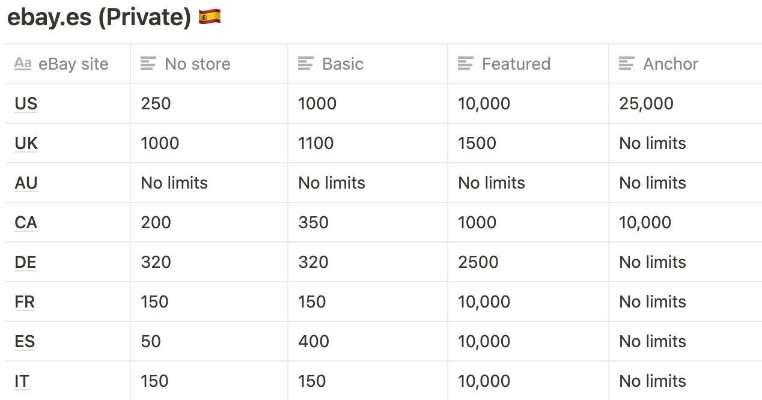Open the CA row page

26,223
